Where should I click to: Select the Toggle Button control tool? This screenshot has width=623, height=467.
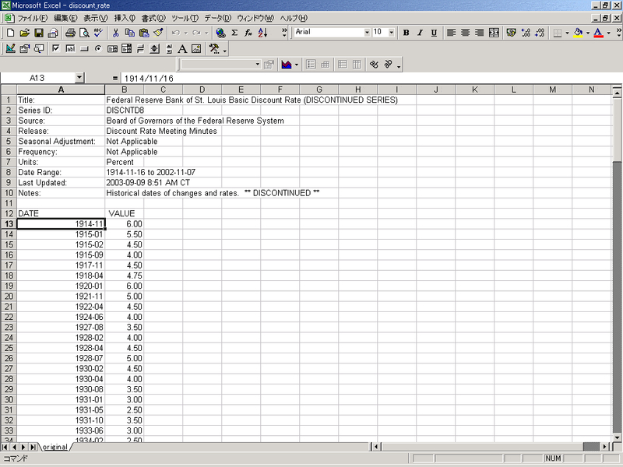click(140, 48)
